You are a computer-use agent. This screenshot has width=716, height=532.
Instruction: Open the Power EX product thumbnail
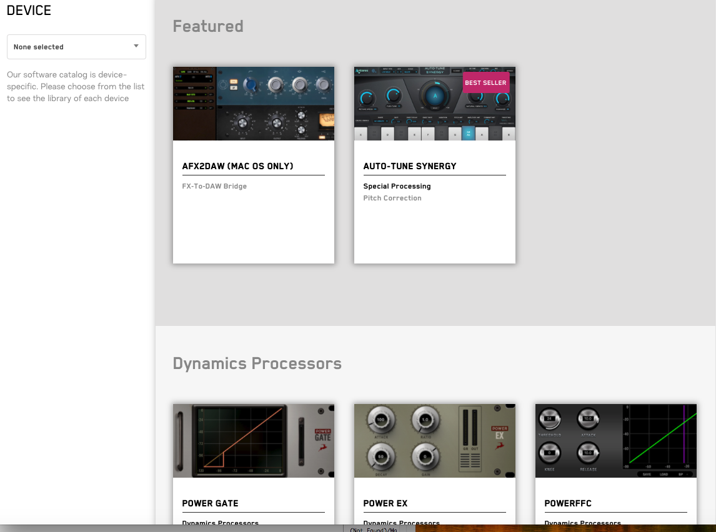(x=435, y=441)
